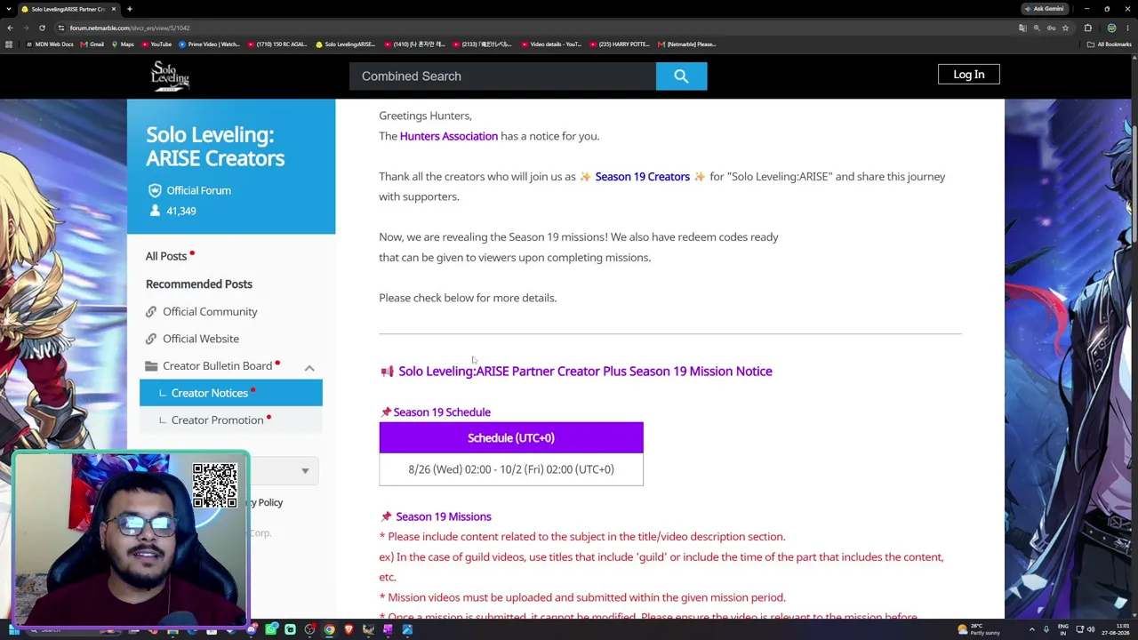Open the Official Website link
Viewport: 1138px width, 640px height.
[x=201, y=339]
